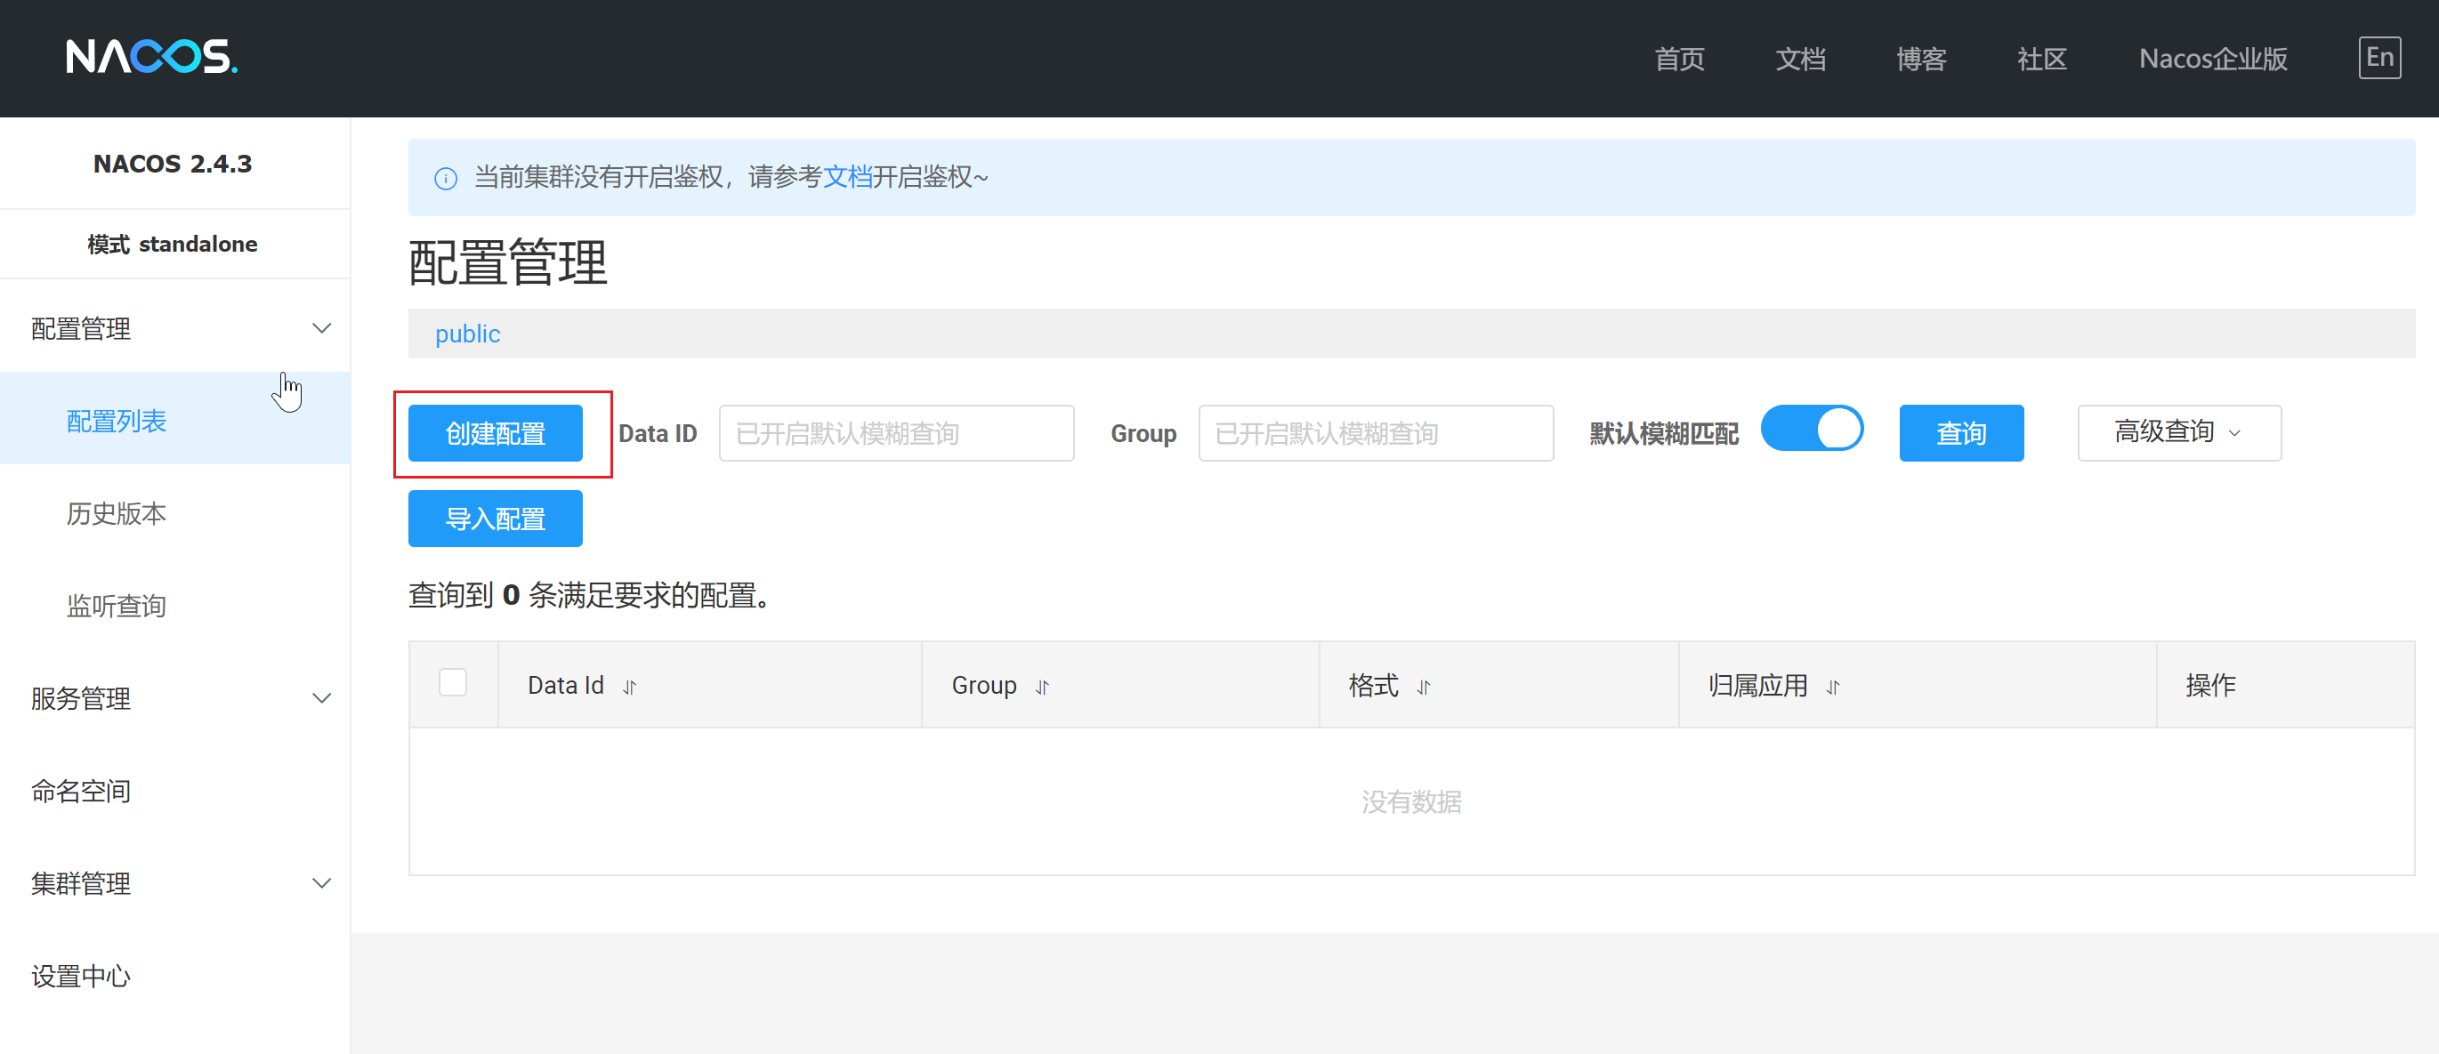The height and width of the screenshot is (1054, 2439).
Task: Go to 命名空间 menu item
Action: coord(82,791)
